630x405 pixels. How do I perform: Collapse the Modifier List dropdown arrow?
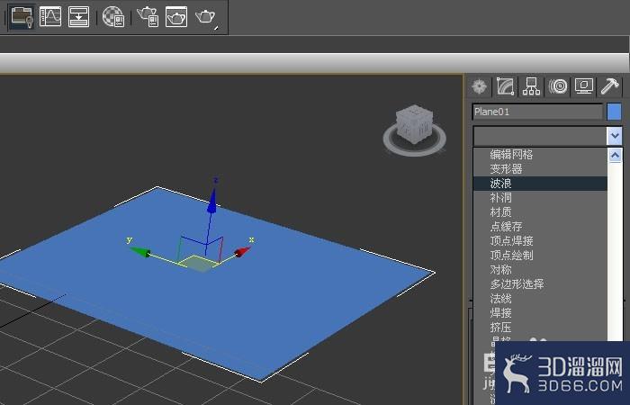615,136
